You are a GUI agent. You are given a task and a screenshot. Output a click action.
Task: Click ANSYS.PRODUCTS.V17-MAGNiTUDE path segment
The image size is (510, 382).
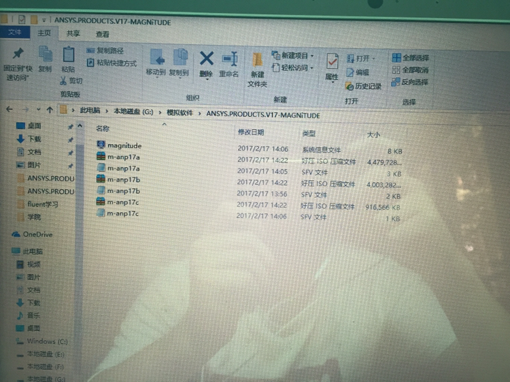point(263,115)
